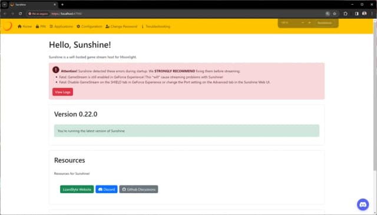Image resolution: width=377 pixels, height=215 pixels.
Task: Open the blue Discord resource button
Action: pyautogui.click(x=107, y=190)
